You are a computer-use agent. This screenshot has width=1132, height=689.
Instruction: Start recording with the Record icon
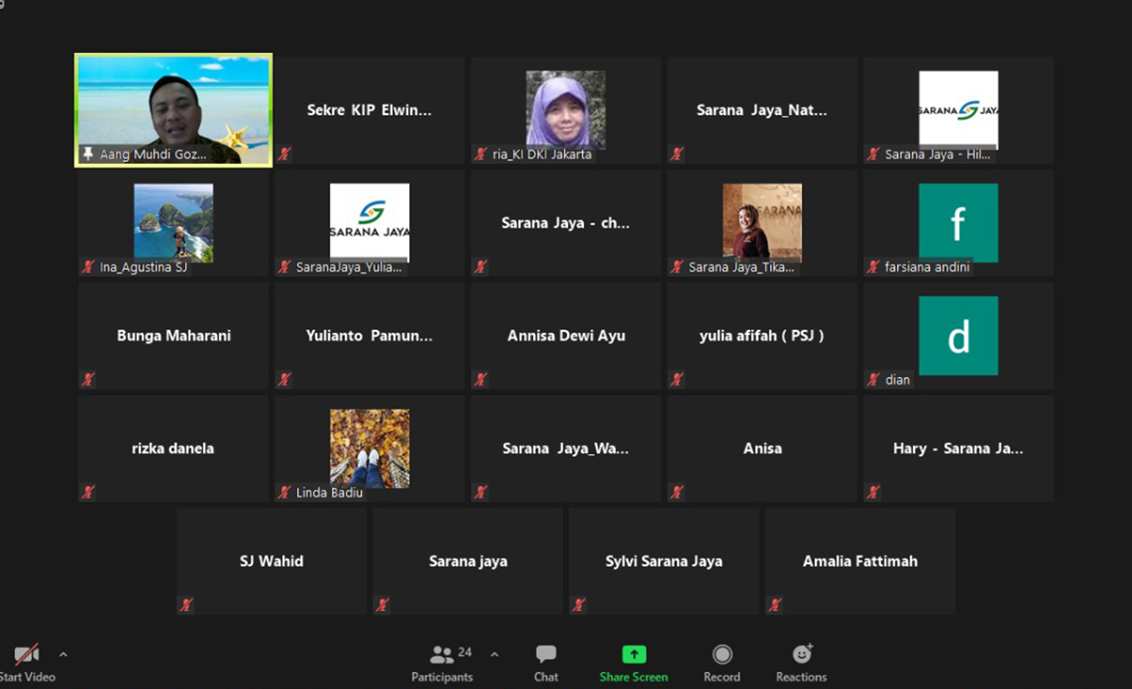point(722,654)
